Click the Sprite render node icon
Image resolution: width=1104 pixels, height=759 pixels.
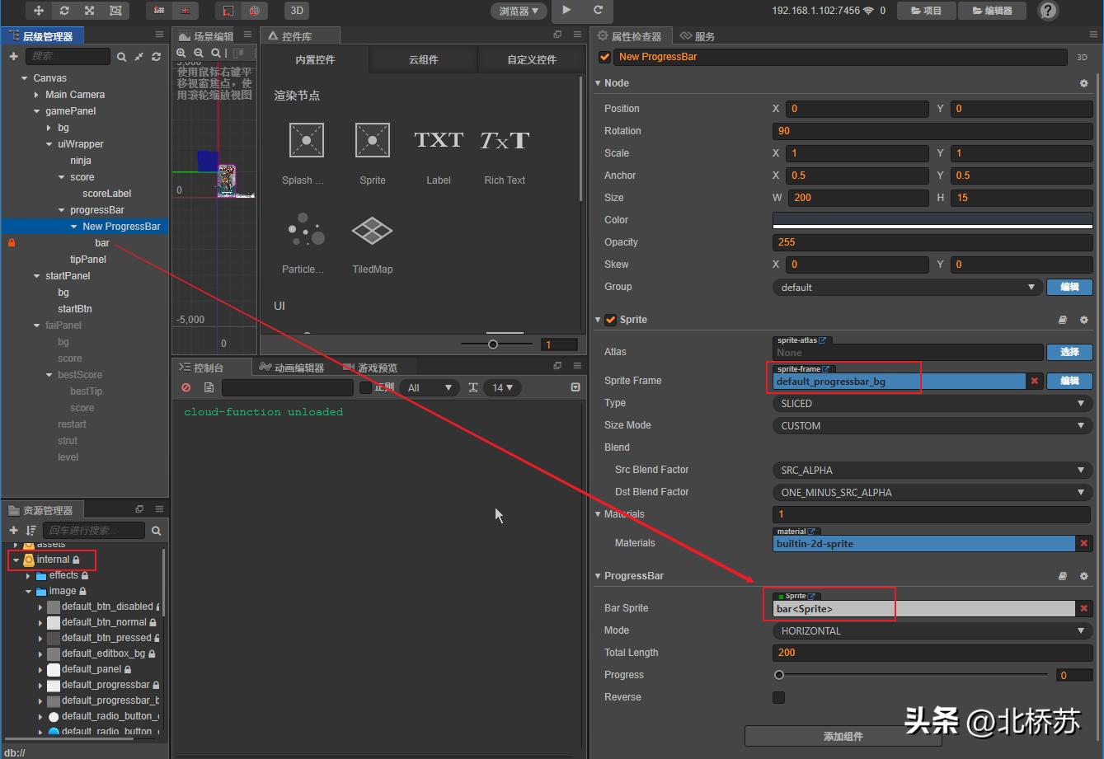point(372,140)
